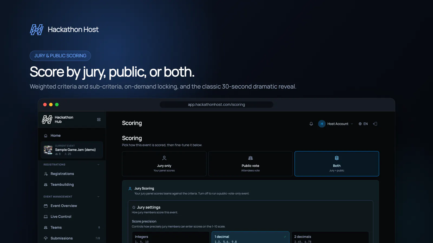Viewport: 433px width, 243px height.
Task: Click the Jury Scoring section title
Action: pyautogui.click(x=144, y=188)
